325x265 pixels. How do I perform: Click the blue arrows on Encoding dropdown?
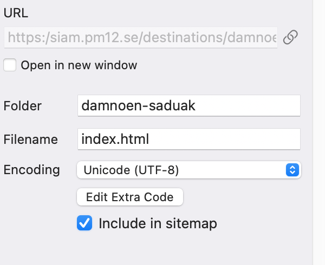coord(292,170)
